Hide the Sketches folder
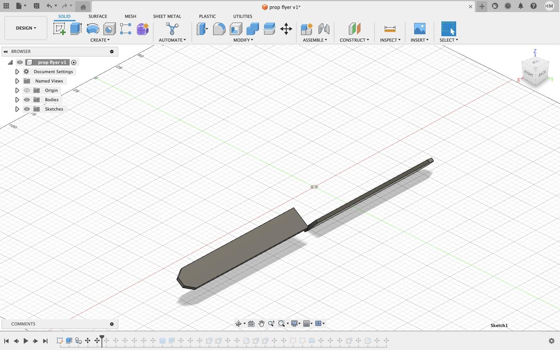 click(x=27, y=109)
